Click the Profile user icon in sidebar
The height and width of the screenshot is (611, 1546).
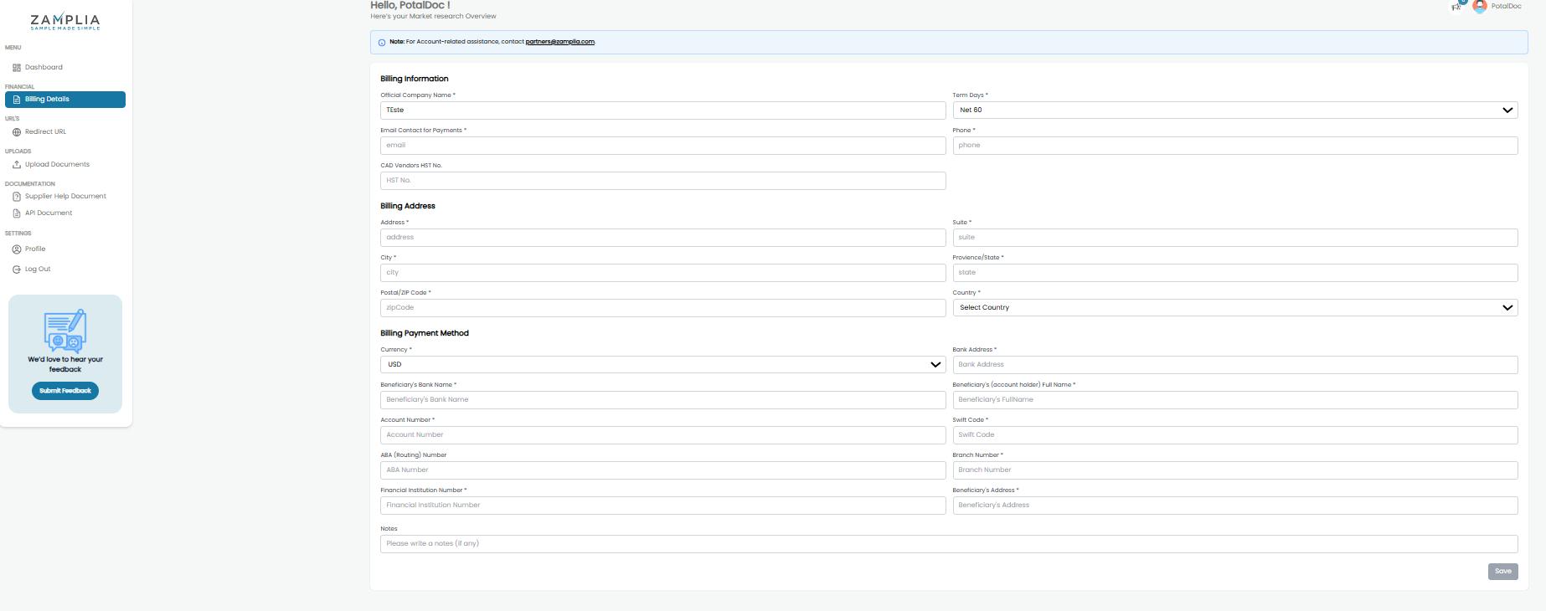click(17, 249)
